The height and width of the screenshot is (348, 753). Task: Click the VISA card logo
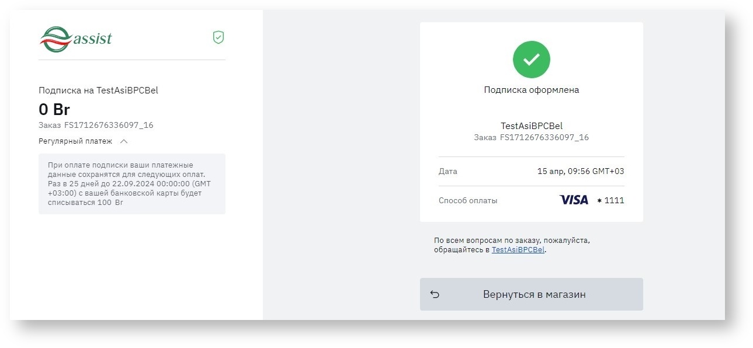574,200
